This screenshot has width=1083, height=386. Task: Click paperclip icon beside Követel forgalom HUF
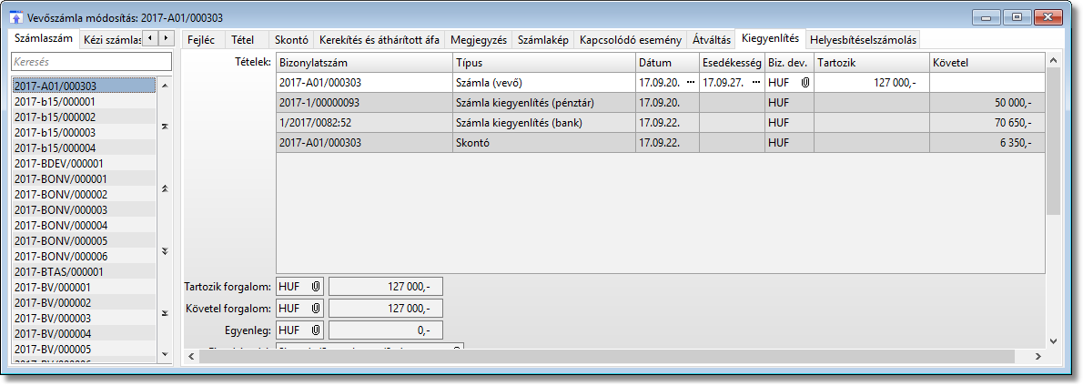pos(315,308)
